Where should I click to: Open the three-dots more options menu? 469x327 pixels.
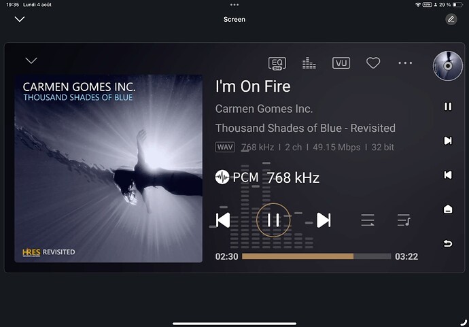click(x=405, y=63)
